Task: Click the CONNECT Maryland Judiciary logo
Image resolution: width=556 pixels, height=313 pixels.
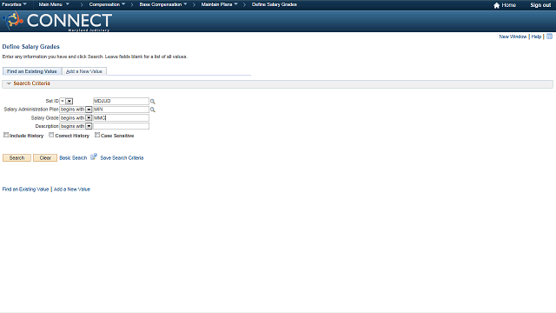Action: click(x=57, y=21)
